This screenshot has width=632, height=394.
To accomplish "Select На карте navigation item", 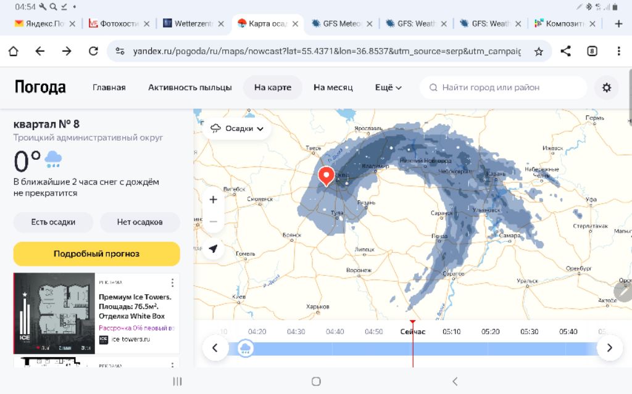I will (x=272, y=88).
